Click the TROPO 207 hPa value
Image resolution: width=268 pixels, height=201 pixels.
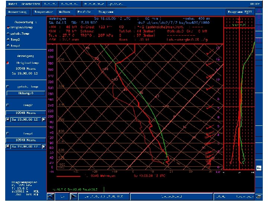(x=105, y=35)
